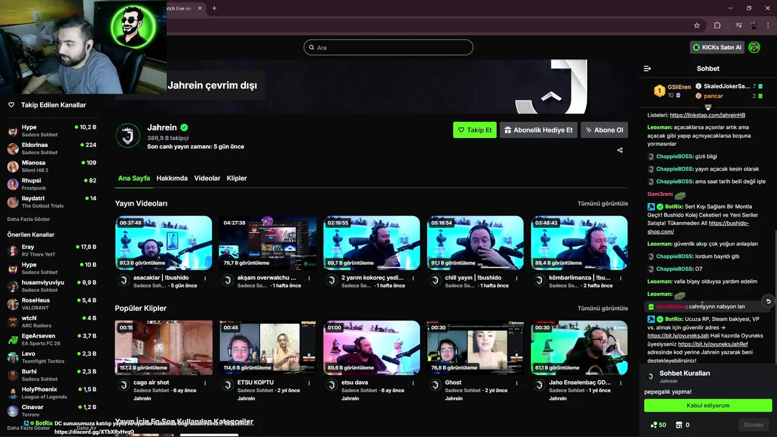Click Abonelik Hediye Et button
The height and width of the screenshot is (437, 777).
tap(538, 130)
